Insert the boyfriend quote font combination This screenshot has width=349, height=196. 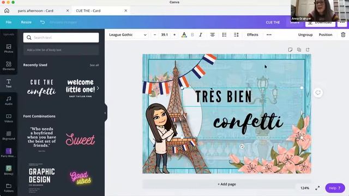[x=41, y=139]
